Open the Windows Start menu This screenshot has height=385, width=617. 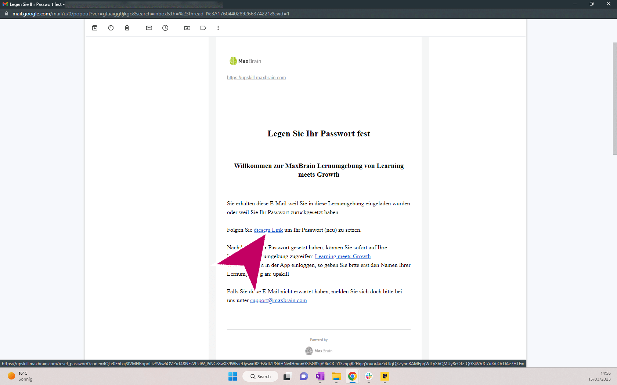click(233, 376)
